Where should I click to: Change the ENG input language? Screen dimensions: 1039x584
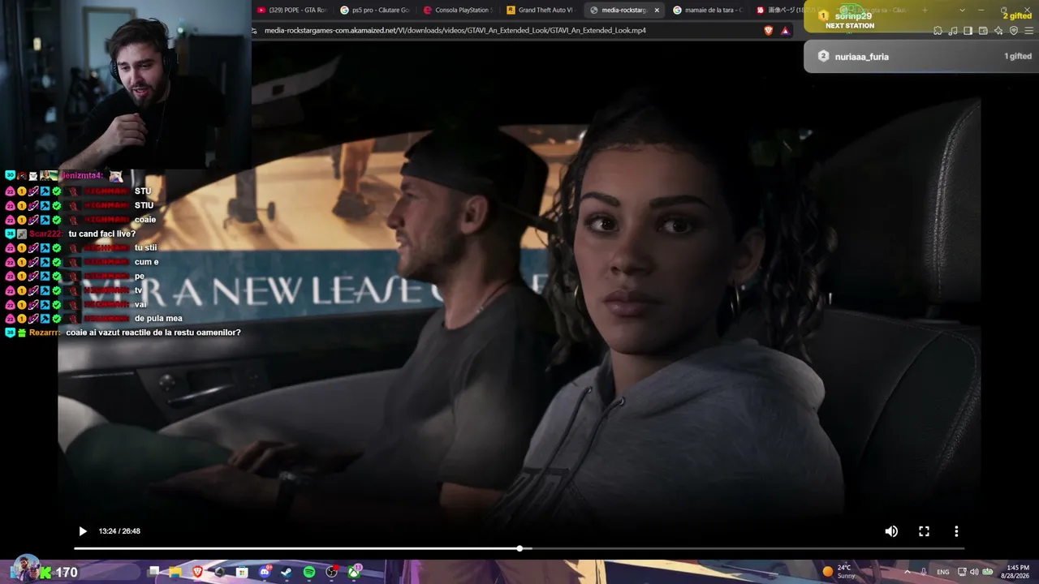(x=942, y=572)
